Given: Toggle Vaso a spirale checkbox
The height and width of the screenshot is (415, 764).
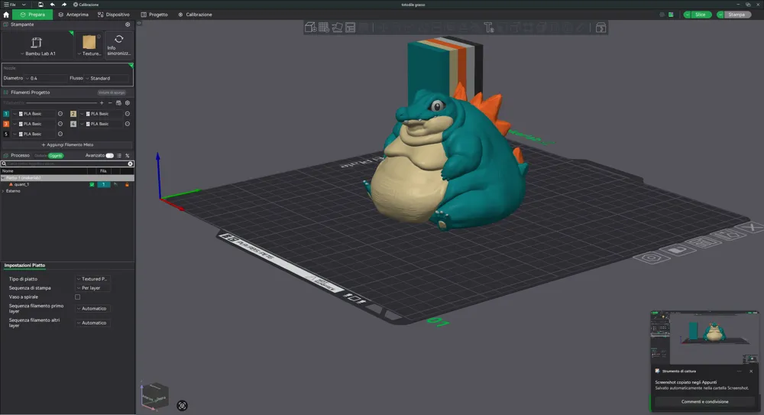Looking at the screenshot, I should coord(77,297).
